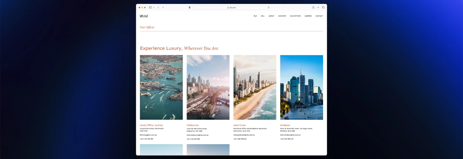Click the Brisbane office heading

285,126
